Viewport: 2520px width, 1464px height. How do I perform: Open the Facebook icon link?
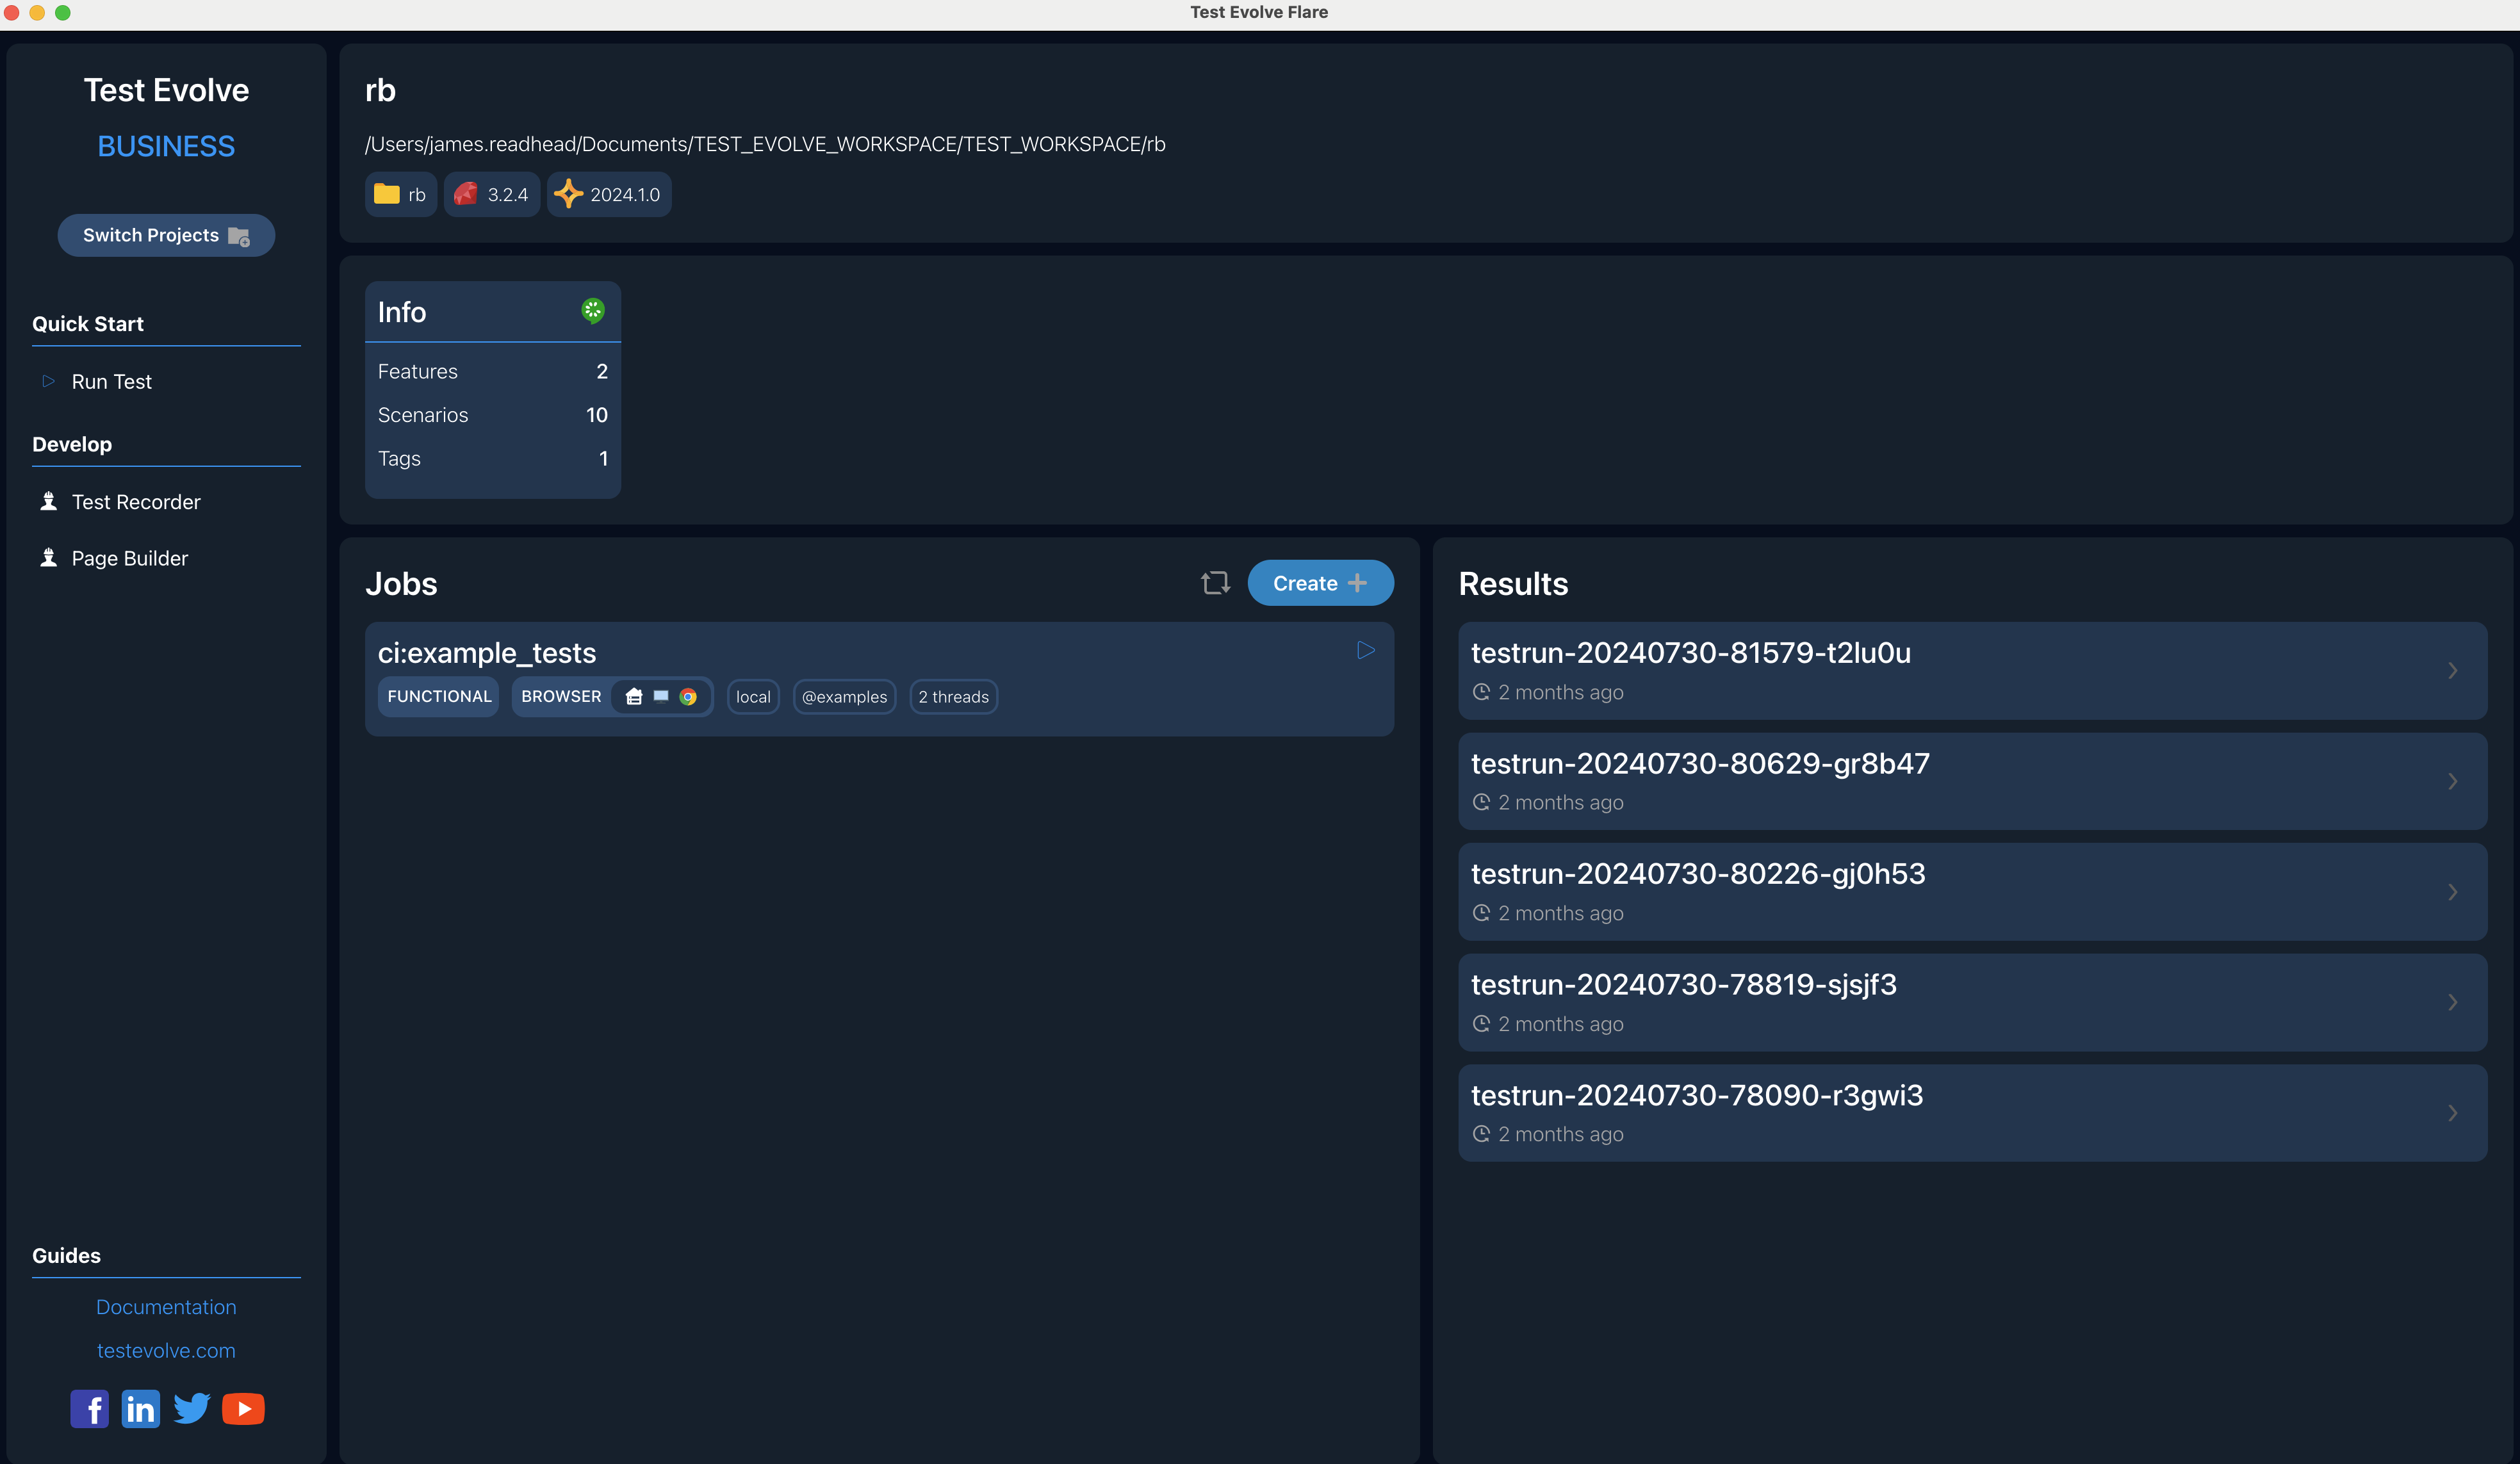tap(89, 1409)
